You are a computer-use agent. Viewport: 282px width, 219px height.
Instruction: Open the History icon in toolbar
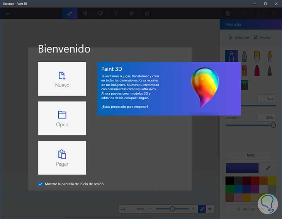(258, 14)
